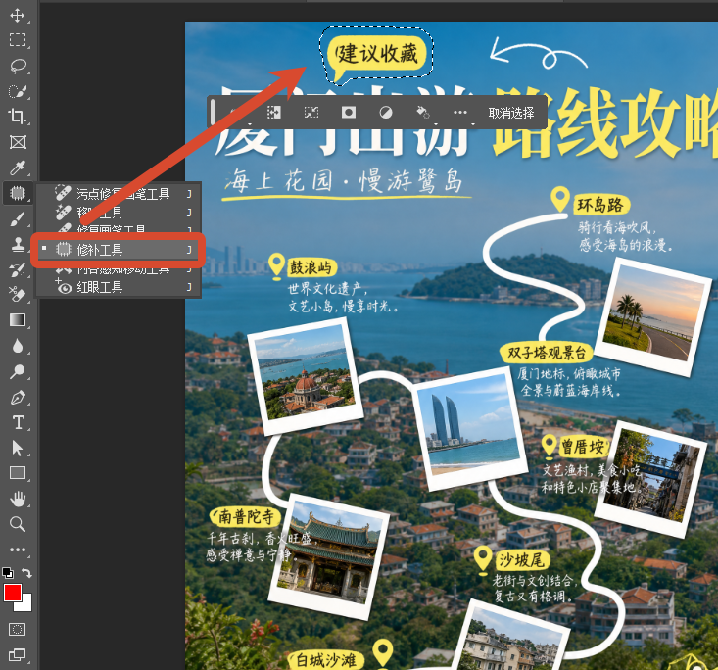Select the Background Eraser tool with scissors
718x670 pixels.
pos(18,294)
